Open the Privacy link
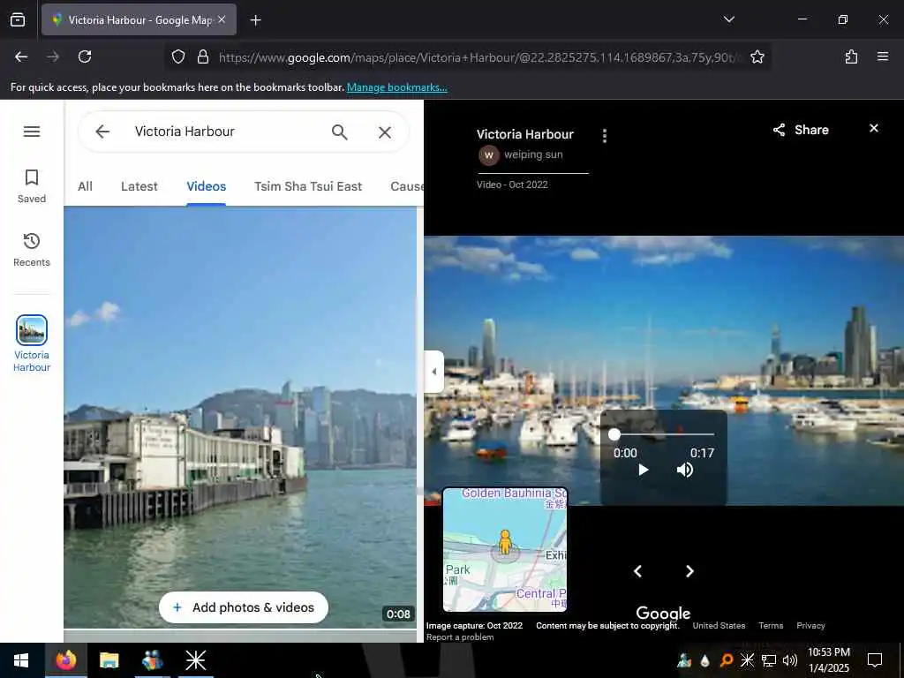The width and height of the screenshot is (904, 678). pyautogui.click(x=810, y=626)
